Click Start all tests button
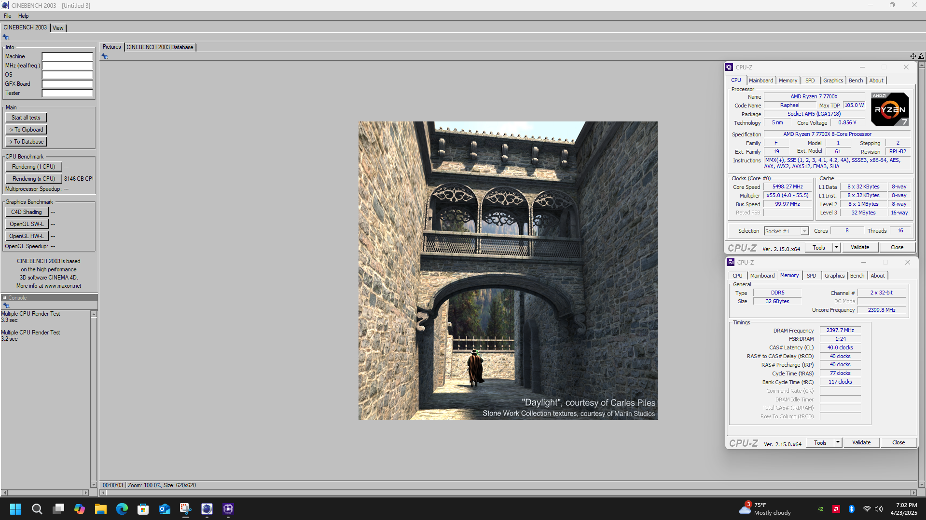This screenshot has width=926, height=520. pyautogui.click(x=26, y=118)
